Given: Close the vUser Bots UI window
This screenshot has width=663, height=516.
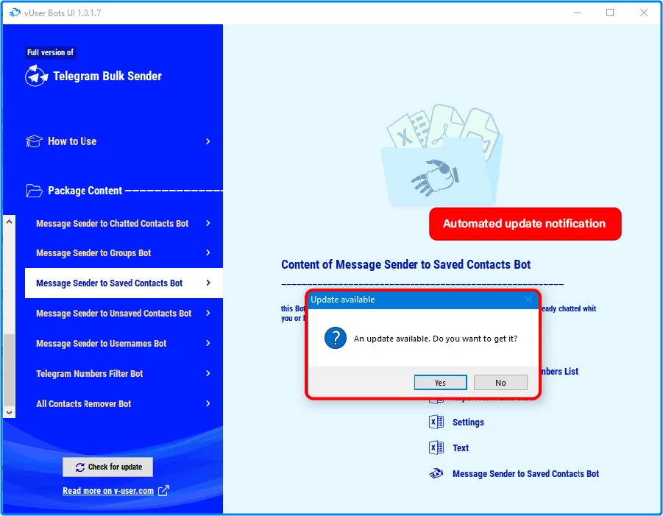Looking at the screenshot, I should point(644,13).
